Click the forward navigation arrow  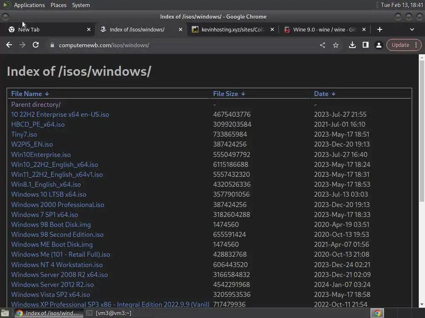pyautogui.click(x=22, y=45)
